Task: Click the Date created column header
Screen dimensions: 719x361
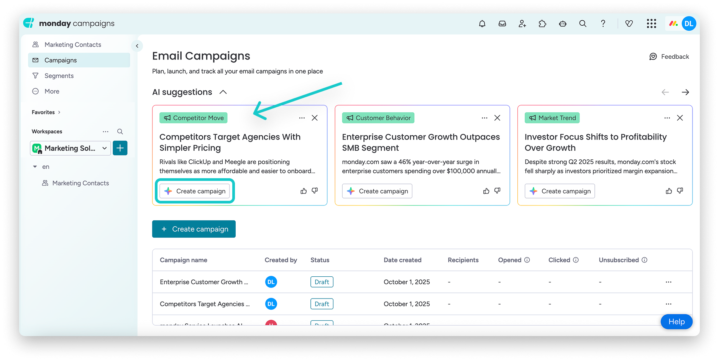Action: point(402,260)
